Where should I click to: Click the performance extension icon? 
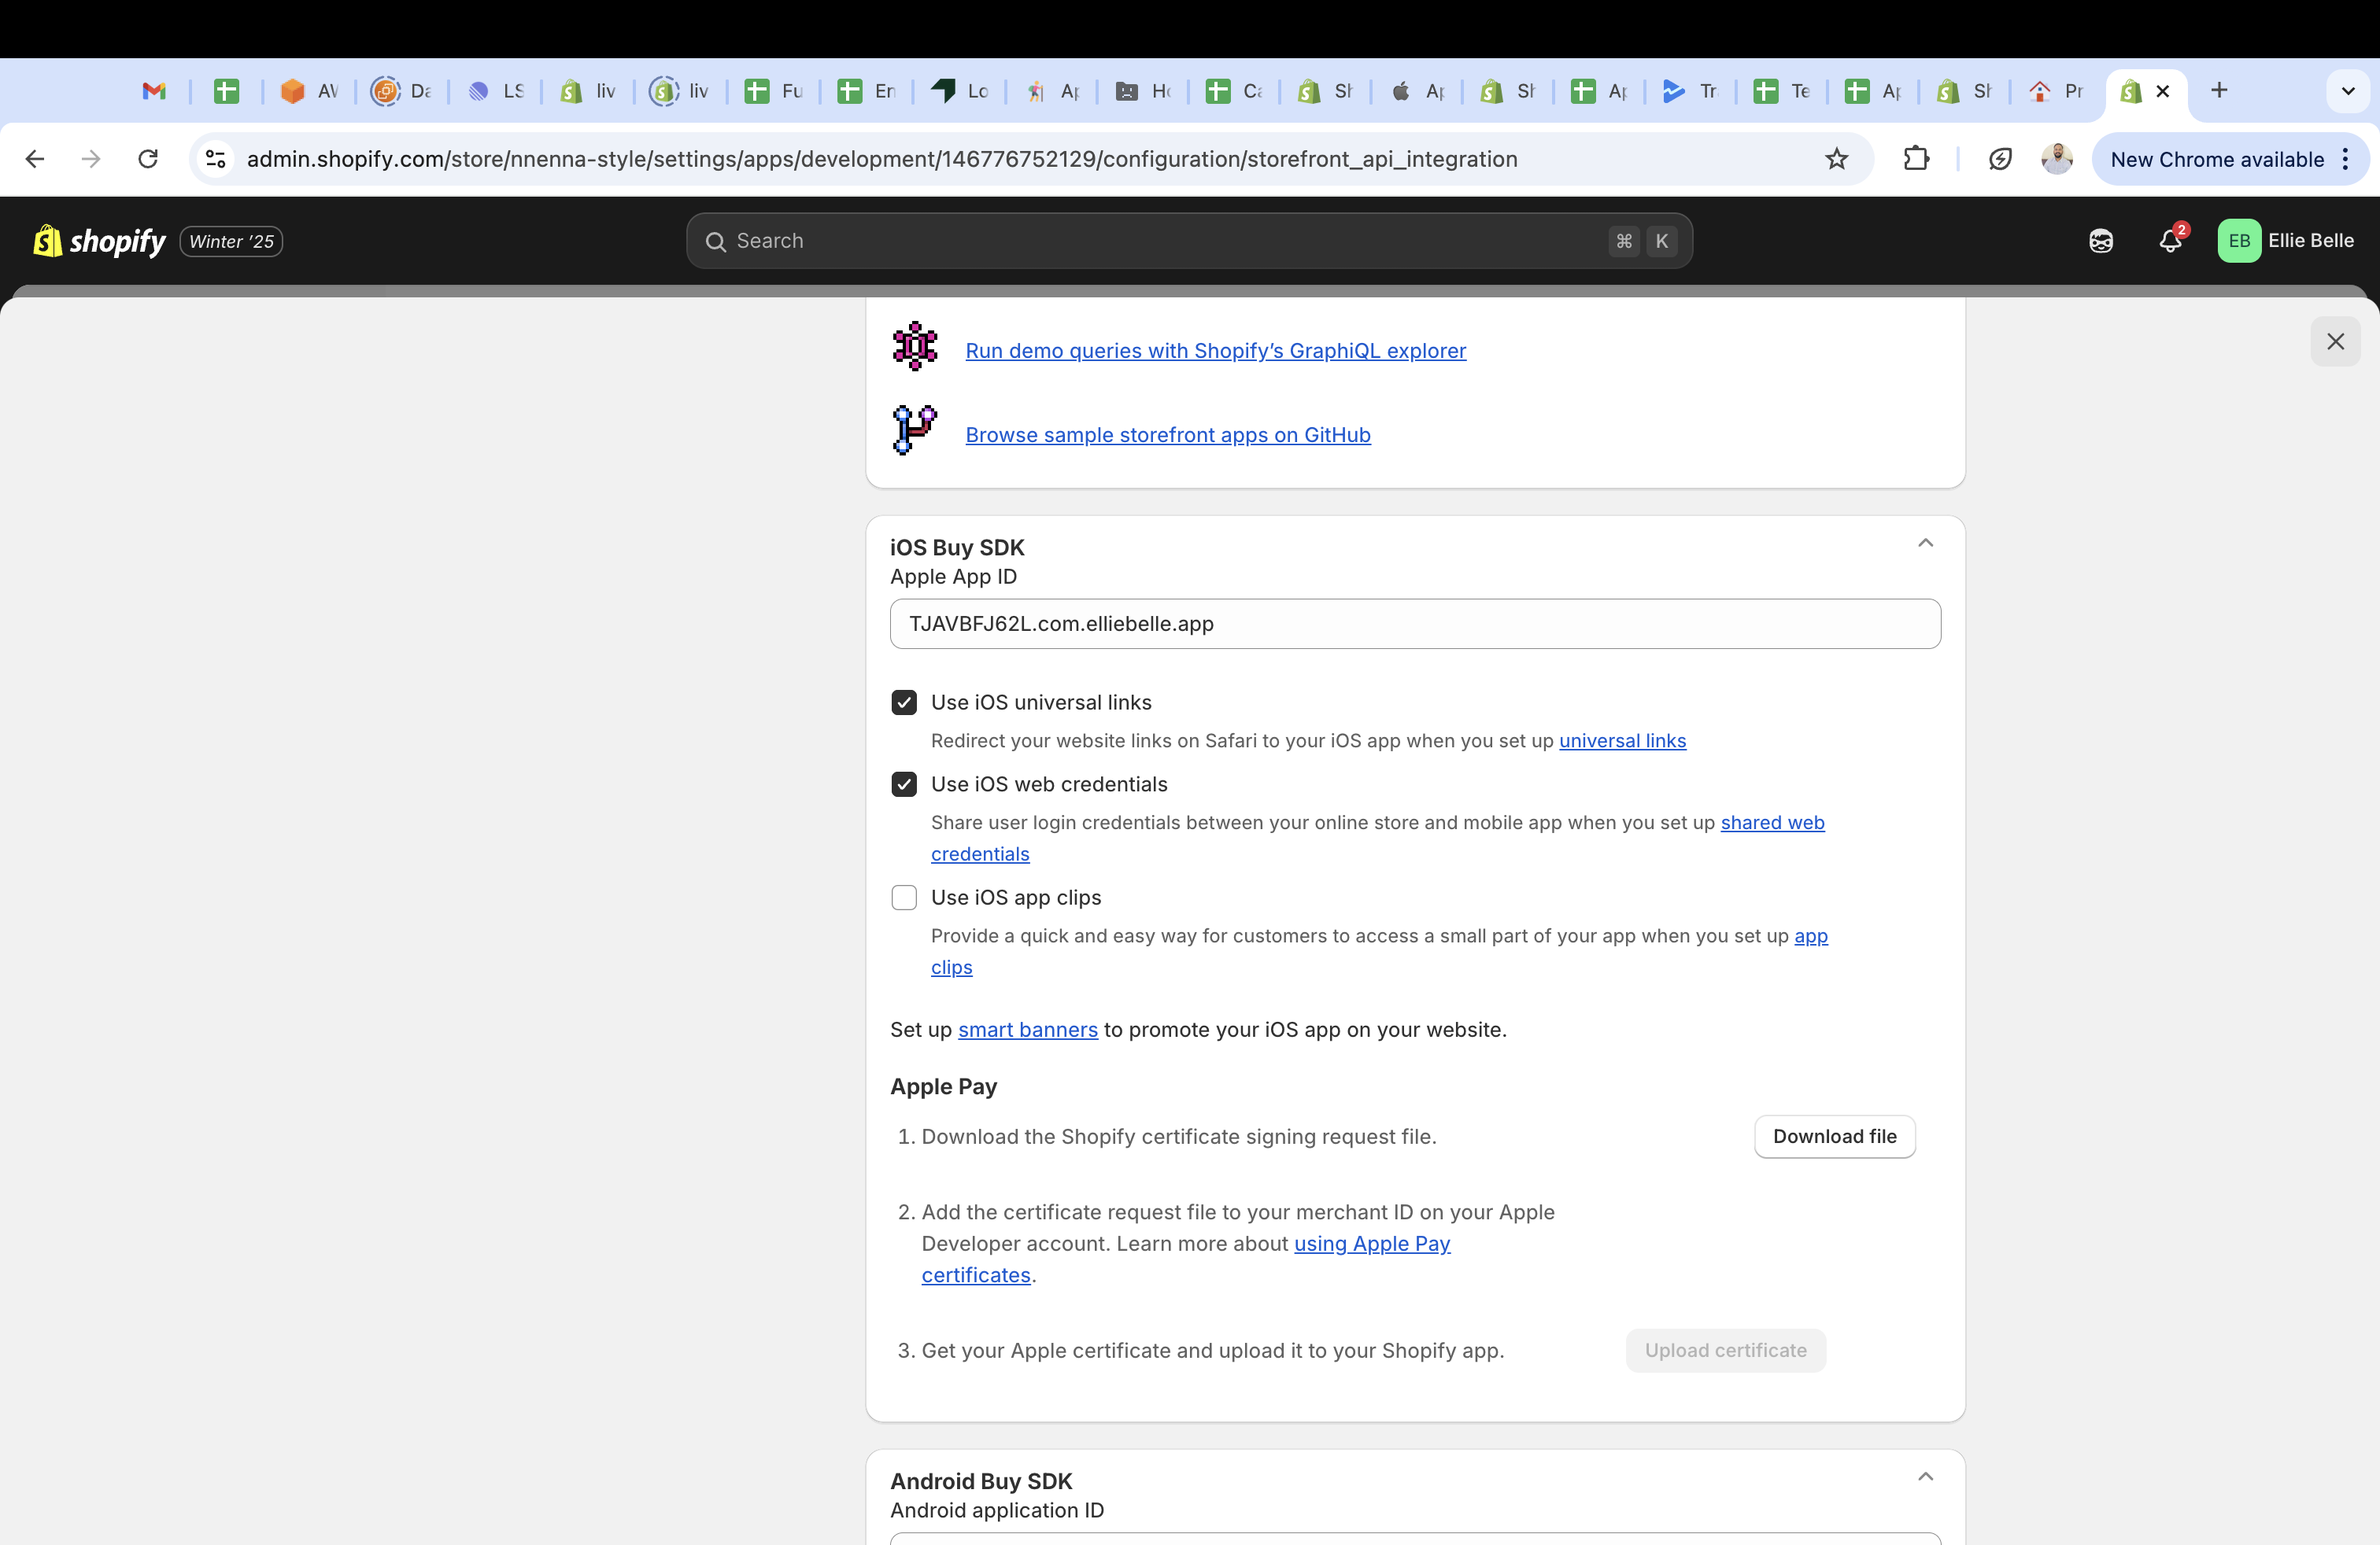2000,159
